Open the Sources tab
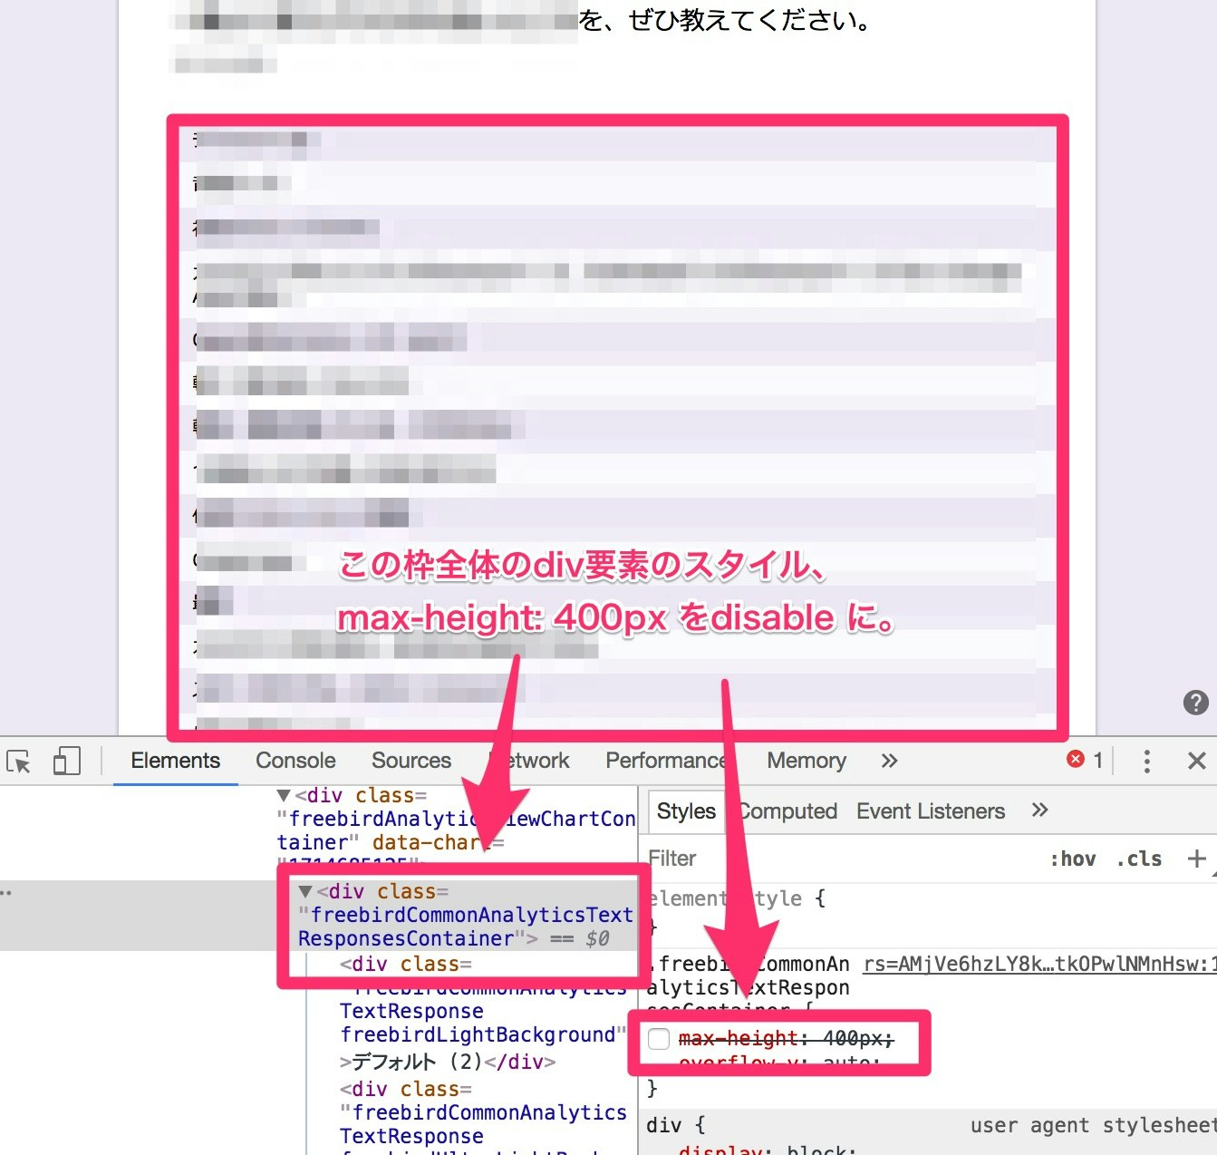This screenshot has width=1217, height=1155. (x=410, y=761)
